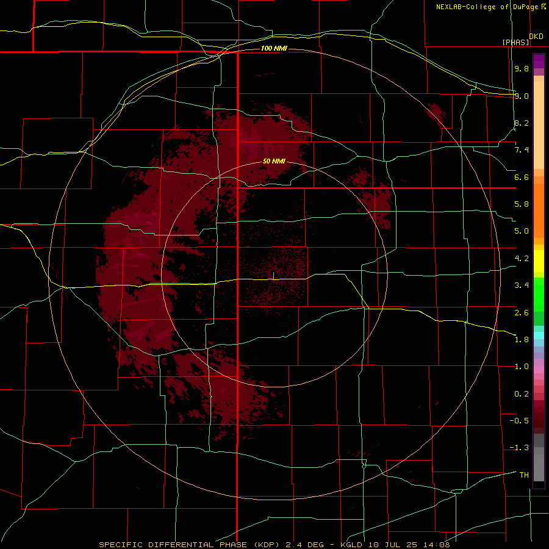Click the 1.8 scale label
This screenshot has height=549, width=549.
522,340
